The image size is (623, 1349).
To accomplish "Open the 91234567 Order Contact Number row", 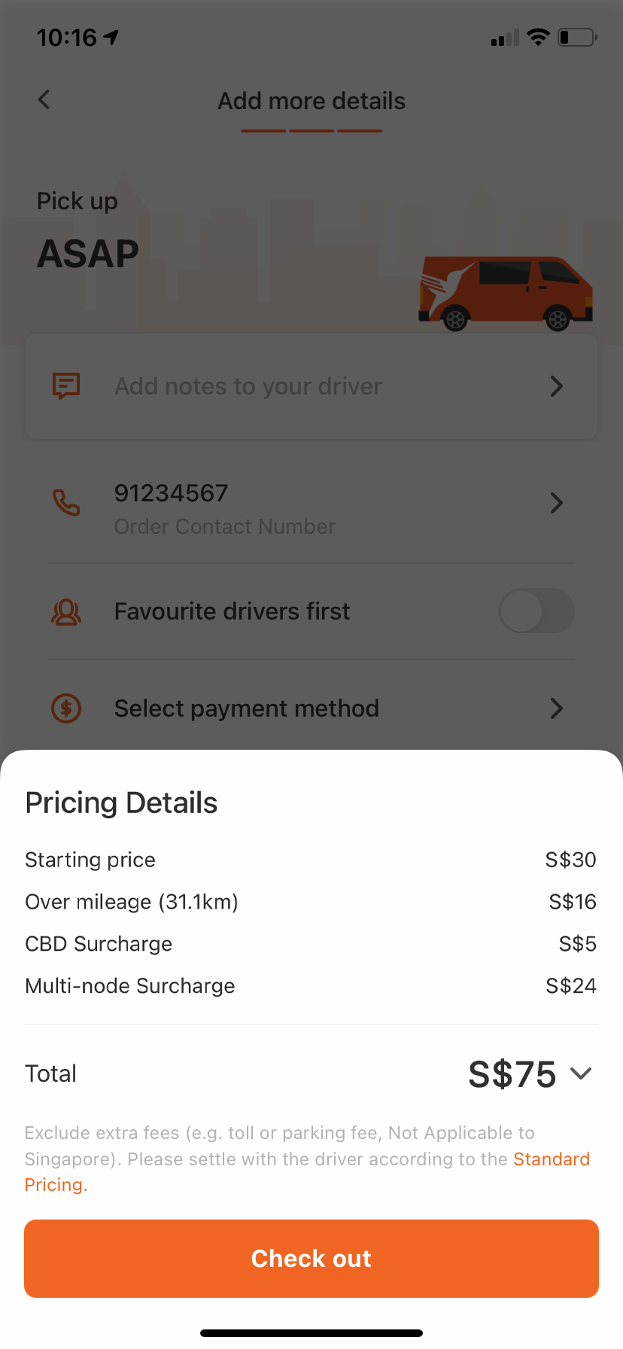I will point(311,508).
